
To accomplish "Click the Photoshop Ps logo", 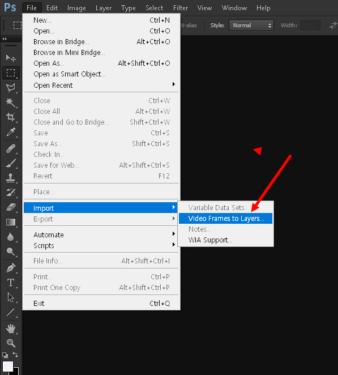I will [x=10, y=8].
